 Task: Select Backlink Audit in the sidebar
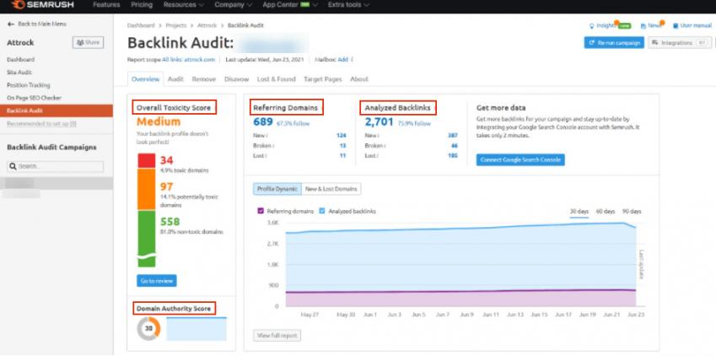57,111
